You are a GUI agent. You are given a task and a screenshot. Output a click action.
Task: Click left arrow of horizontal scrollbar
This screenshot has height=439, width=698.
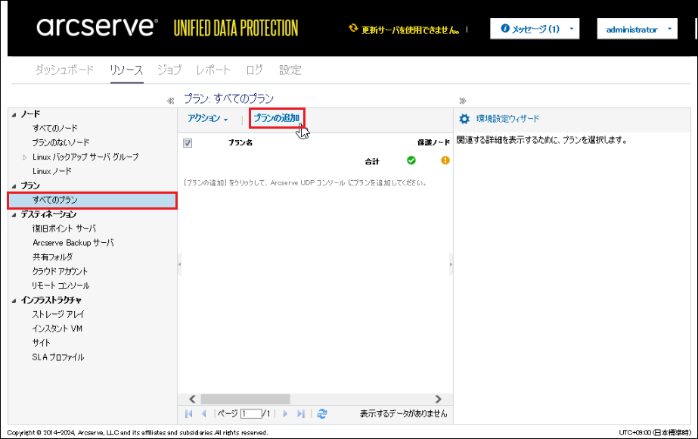pos(192,399)
